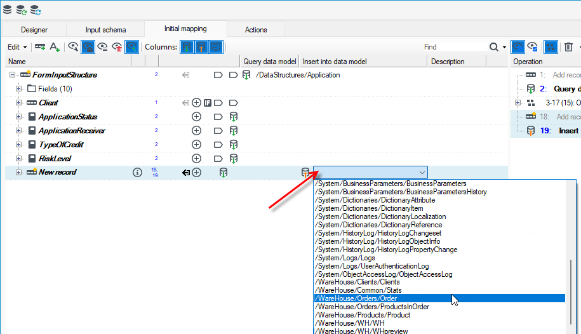Switch to the Actions tab
Viewport: 581px width, 334px height.
click(256, 30)
